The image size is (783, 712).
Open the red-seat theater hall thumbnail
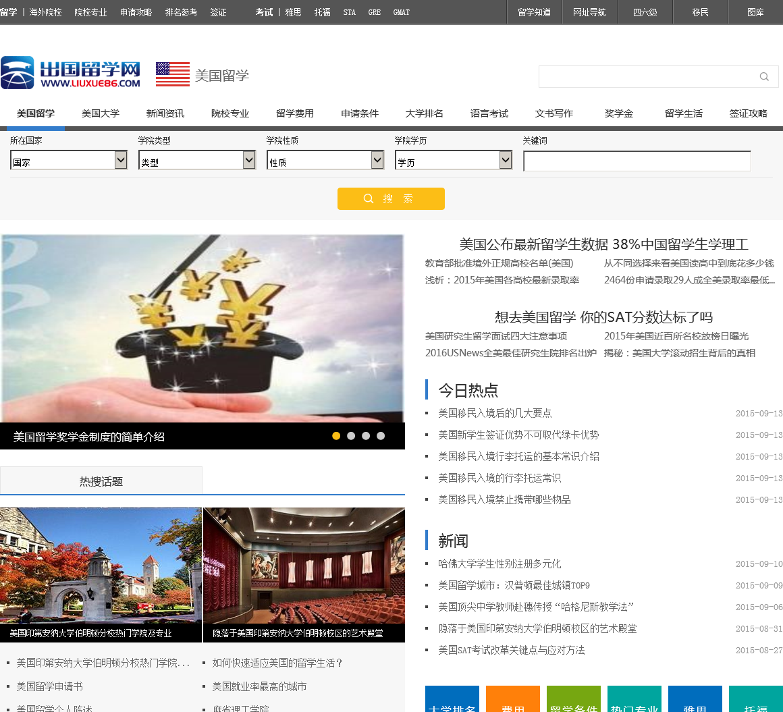pyautogui.click(x=304, y=567)
